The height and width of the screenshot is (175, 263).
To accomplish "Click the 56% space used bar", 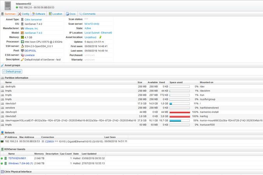I will coord(180,121).
